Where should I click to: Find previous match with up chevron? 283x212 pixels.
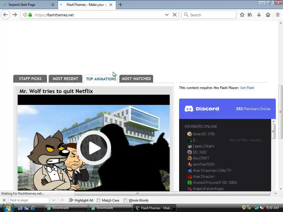tap(62, 200)
